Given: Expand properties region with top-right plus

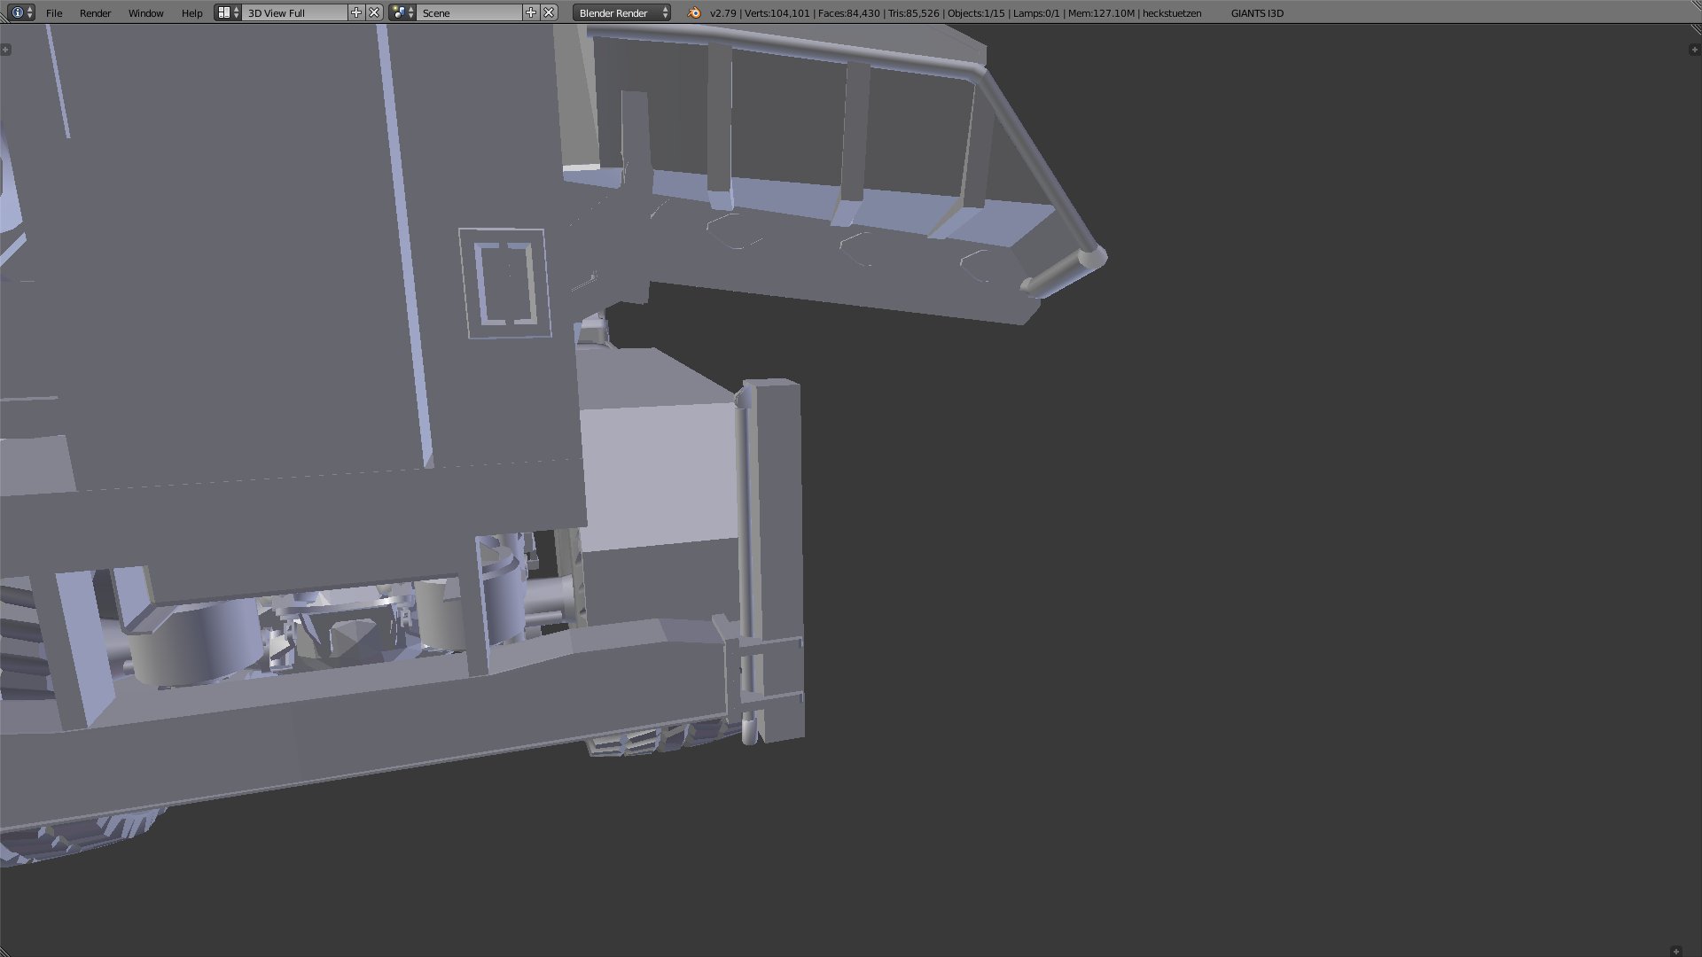Looking at the screenshot, I should click(x=1694, y=50).
